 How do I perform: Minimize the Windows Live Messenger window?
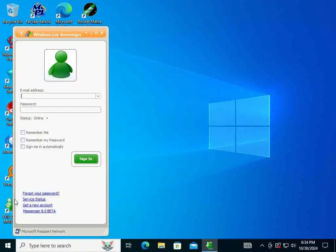tap(91, 33)
